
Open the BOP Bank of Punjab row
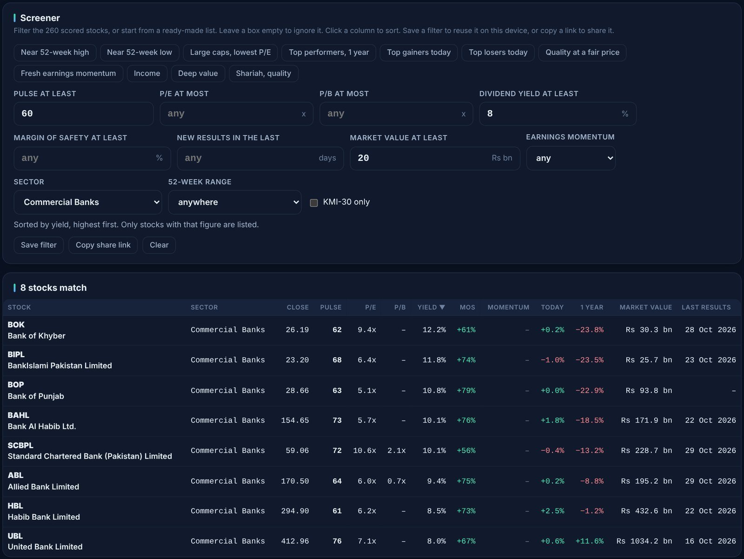click(372, 391)
